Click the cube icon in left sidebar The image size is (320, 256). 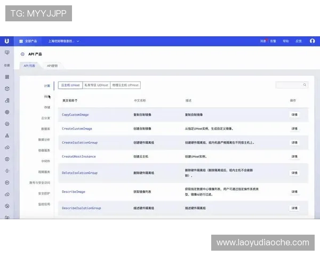point(7,89)
